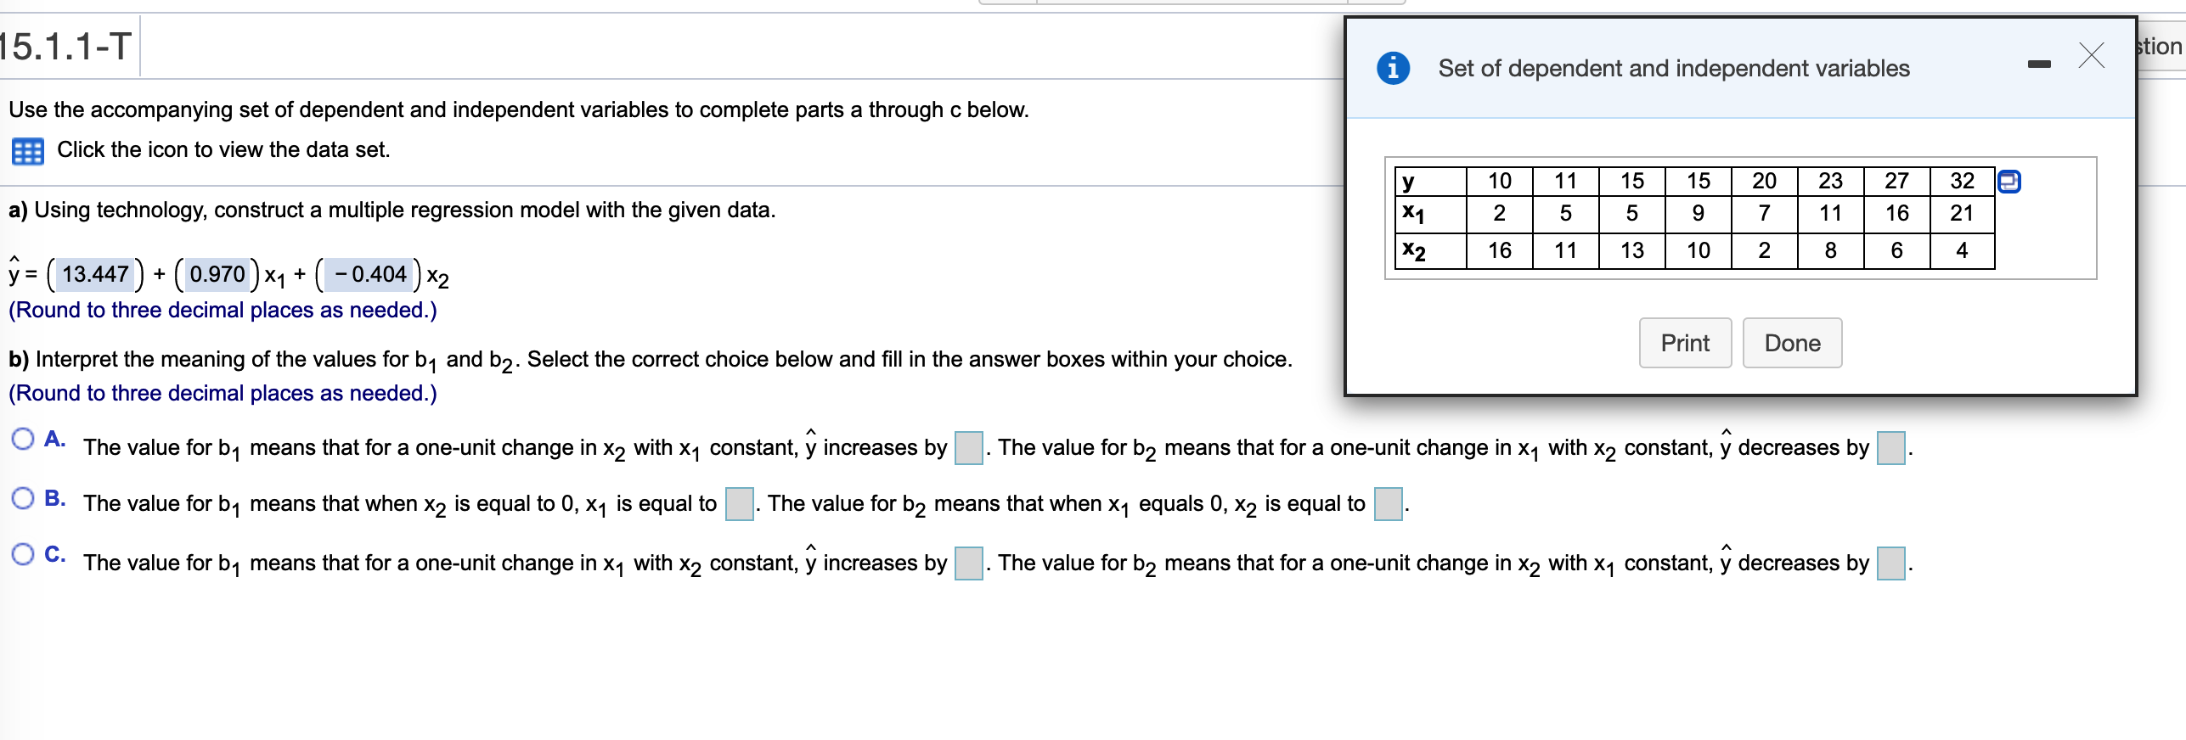Click the Print button
Screen dimensions: 2186x740
coord(1684,342)
